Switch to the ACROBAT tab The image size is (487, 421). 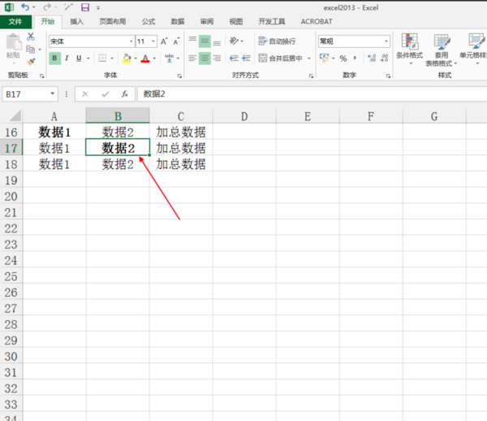tap(317, 21)
